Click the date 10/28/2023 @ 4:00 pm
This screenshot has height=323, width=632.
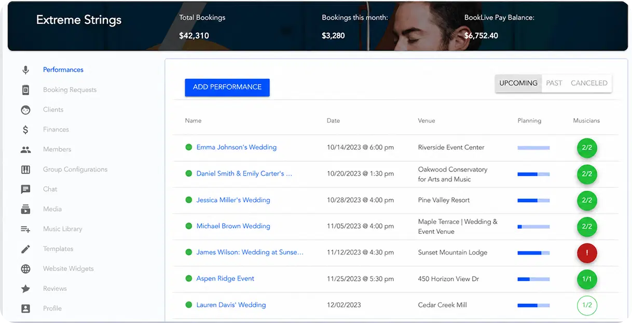point(360,200)
